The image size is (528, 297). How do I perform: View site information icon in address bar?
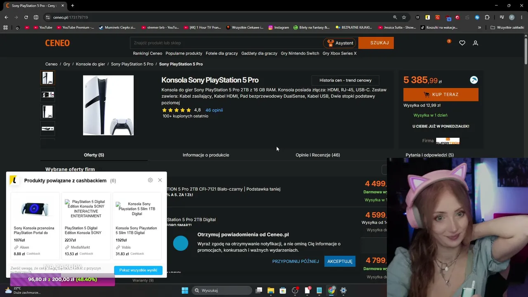pyautogui.click(x=48, y=17)
